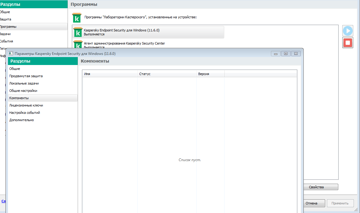This screenshot has height=213, width=360.
Task: Select the Kaspersky Endpoint Security for Windows program entry
Action: pyautogui.click(x=148, y=32)
